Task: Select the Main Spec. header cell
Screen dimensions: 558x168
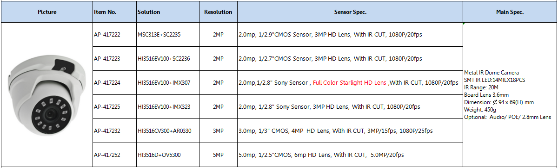Action: click(510, 12)
